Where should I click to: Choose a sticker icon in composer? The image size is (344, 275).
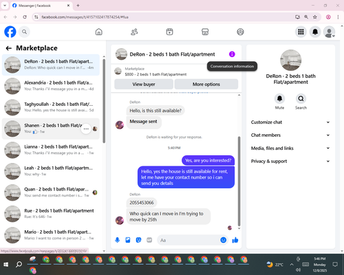tap(138, 240)
